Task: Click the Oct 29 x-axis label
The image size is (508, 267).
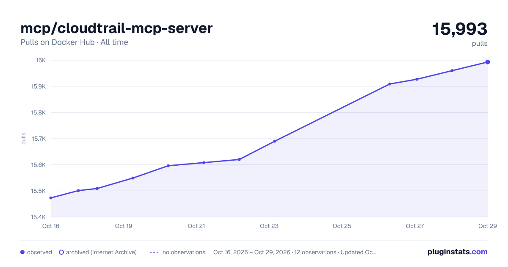Action: click(x=487, y=226)
